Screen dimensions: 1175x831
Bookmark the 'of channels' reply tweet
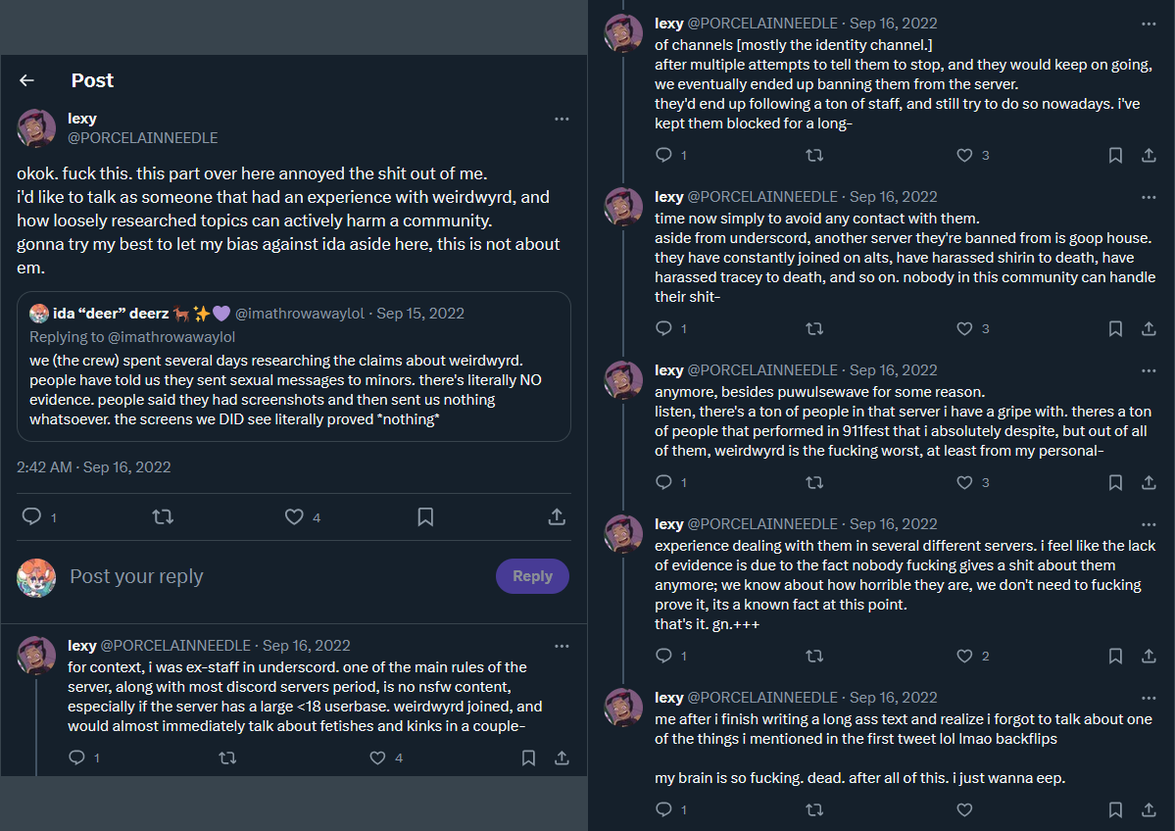[x=1115, y=155]
